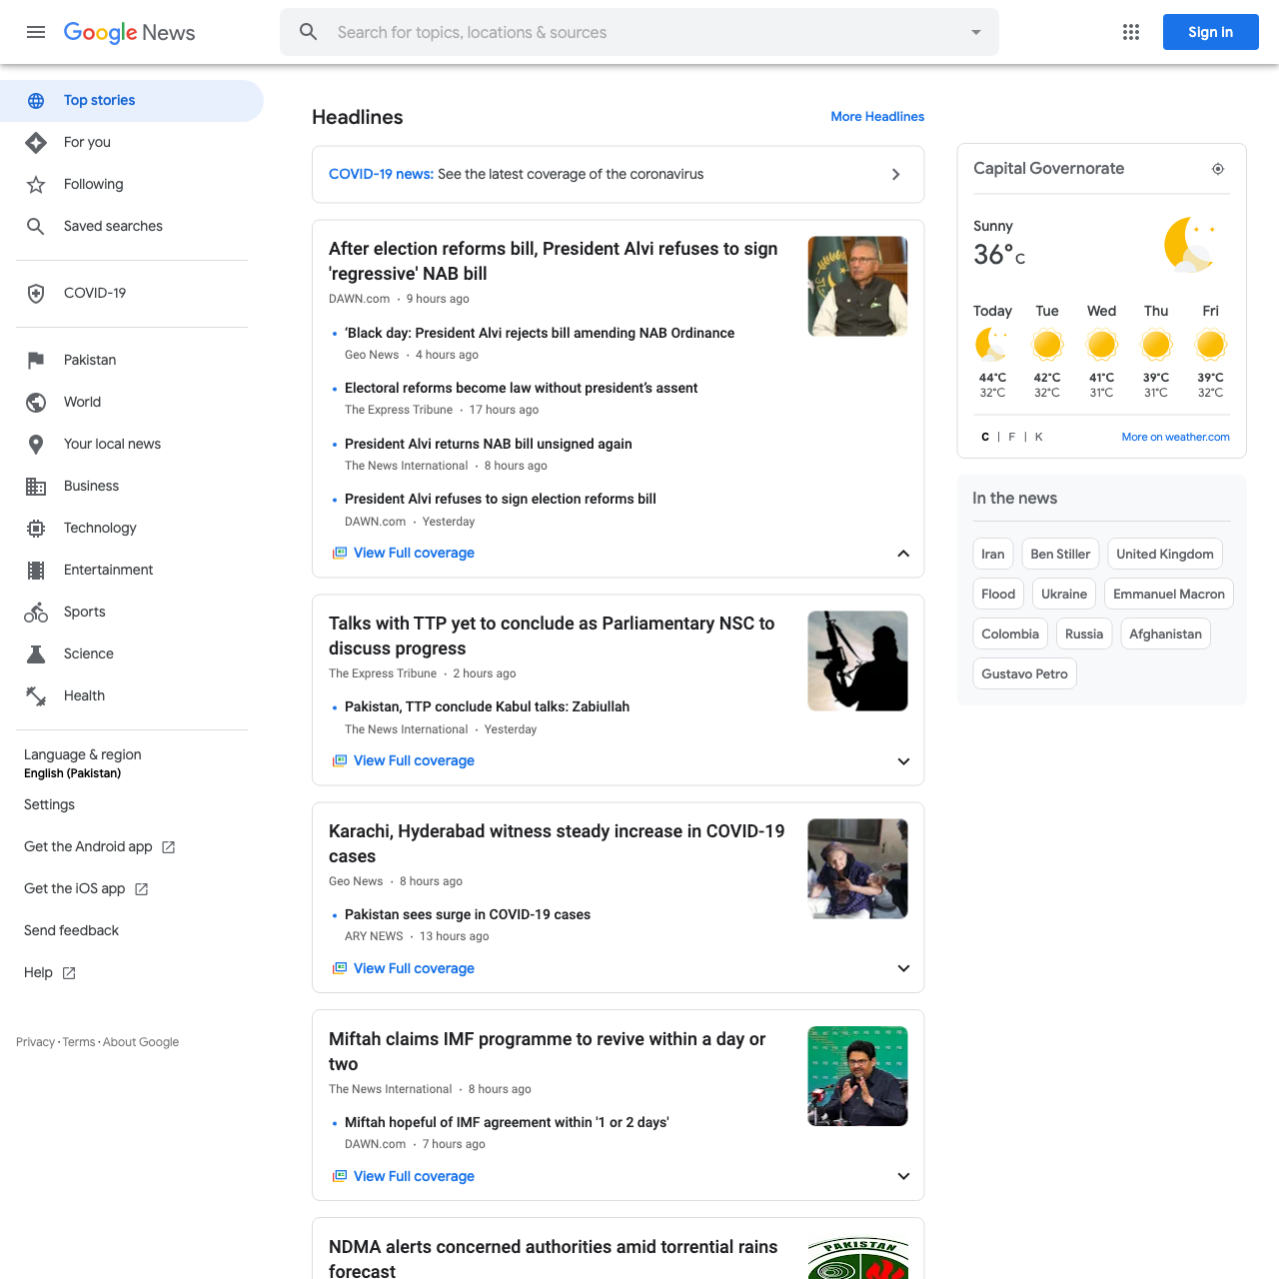Viewport: 1279px width, 1279px height.
Task: Select the Gustavo Petro topic chip
Action: pyautogui.click(x=1024, y=673)
